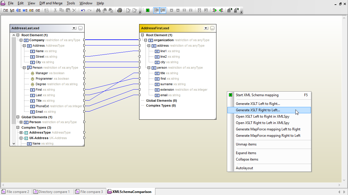Switch to the File compare 3 tab
348x195 pixels.
(89, 192)
